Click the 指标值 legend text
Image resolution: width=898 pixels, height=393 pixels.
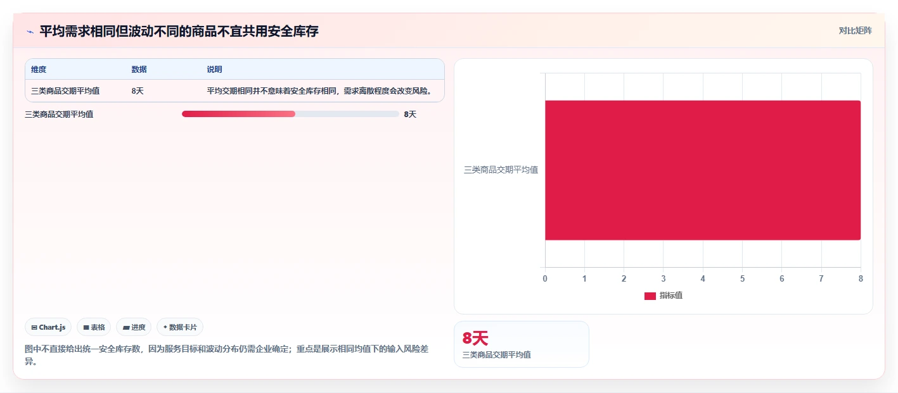[671, 296]
